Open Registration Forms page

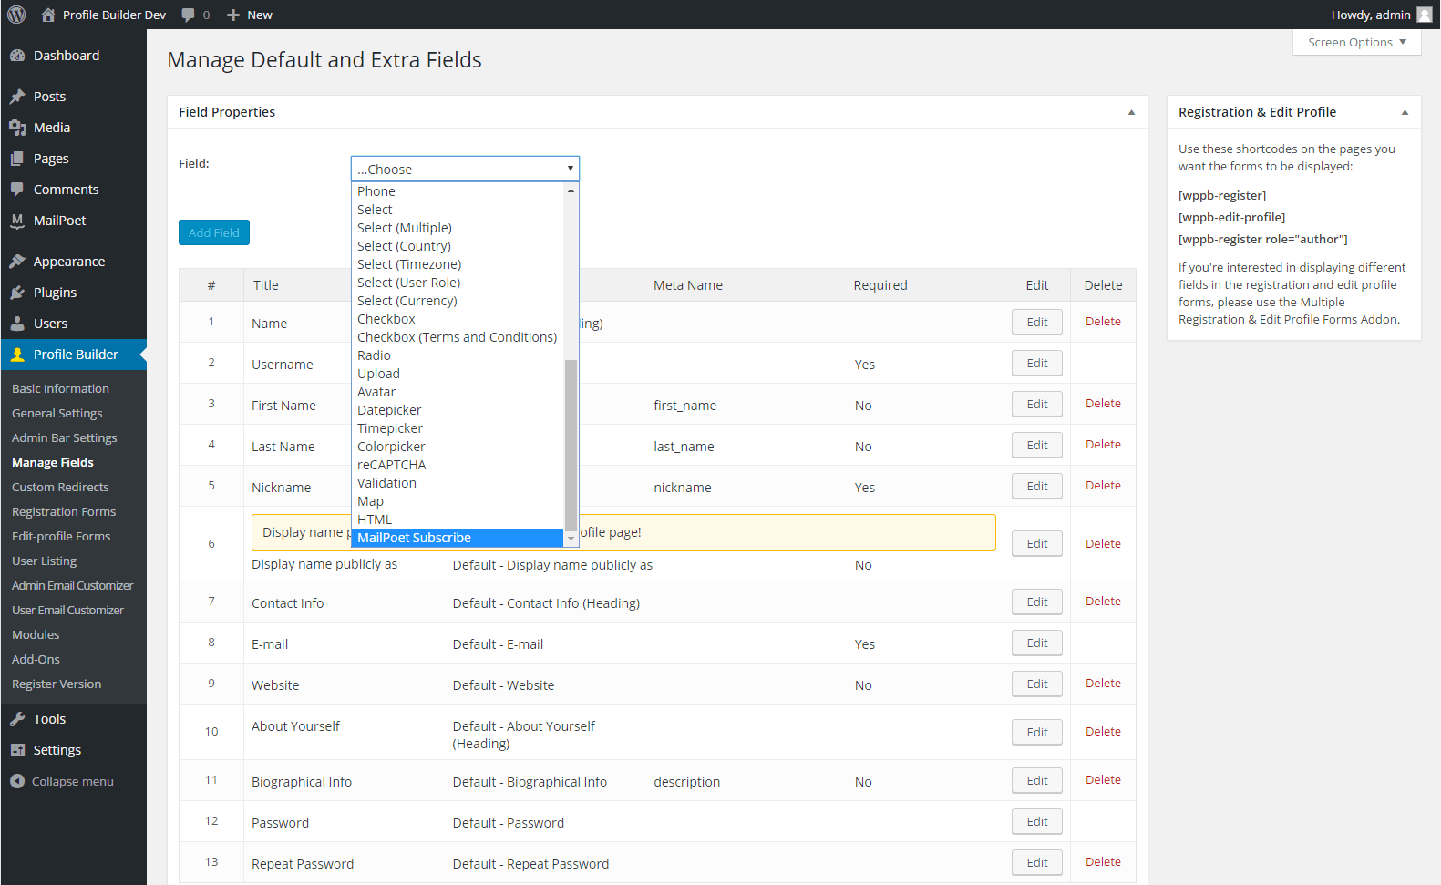point(64,511)
